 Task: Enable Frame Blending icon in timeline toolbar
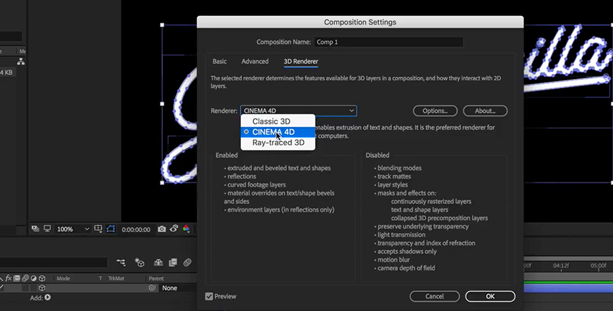coord(173,262)
